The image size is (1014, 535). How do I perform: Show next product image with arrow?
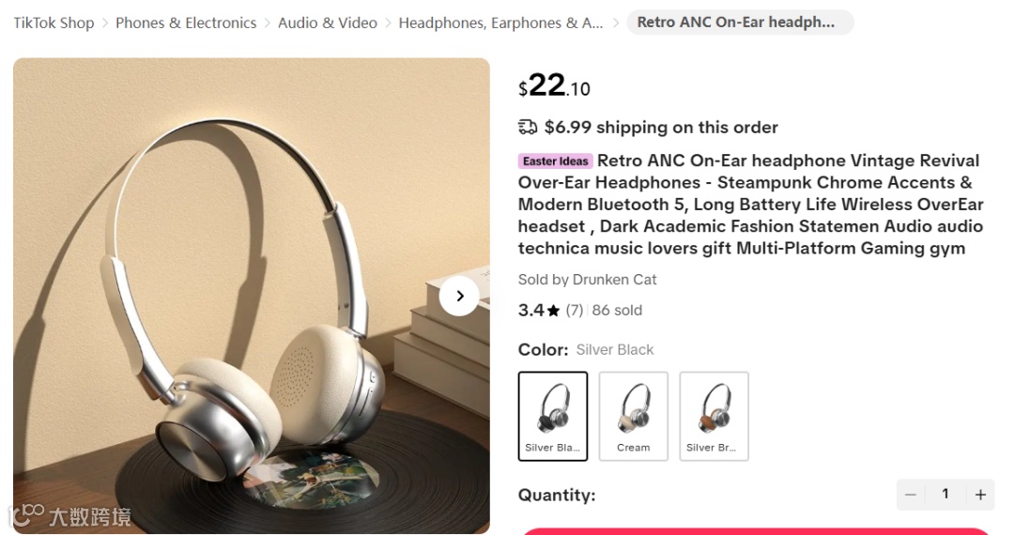pos(459,296)
